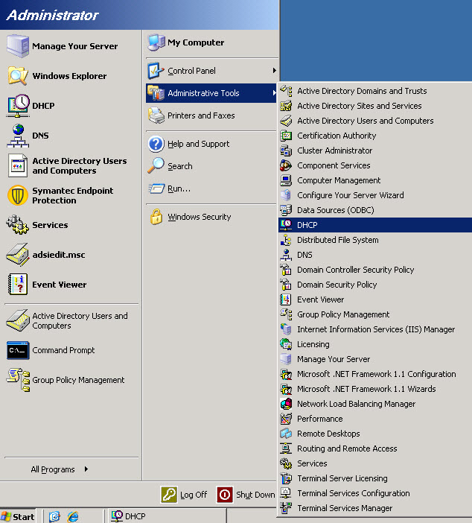
Task: Launch Internet Explorer from quick launch
Action: (x=73, y=516)
